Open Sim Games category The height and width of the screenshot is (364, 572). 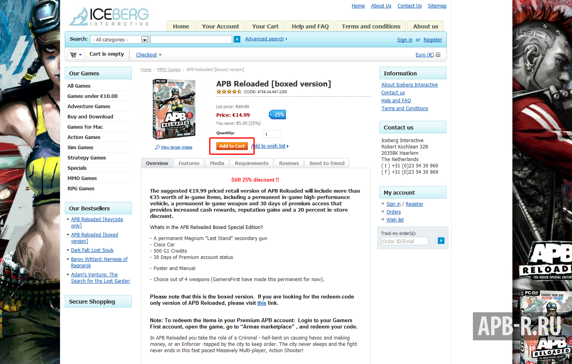[x=81, y=148]
